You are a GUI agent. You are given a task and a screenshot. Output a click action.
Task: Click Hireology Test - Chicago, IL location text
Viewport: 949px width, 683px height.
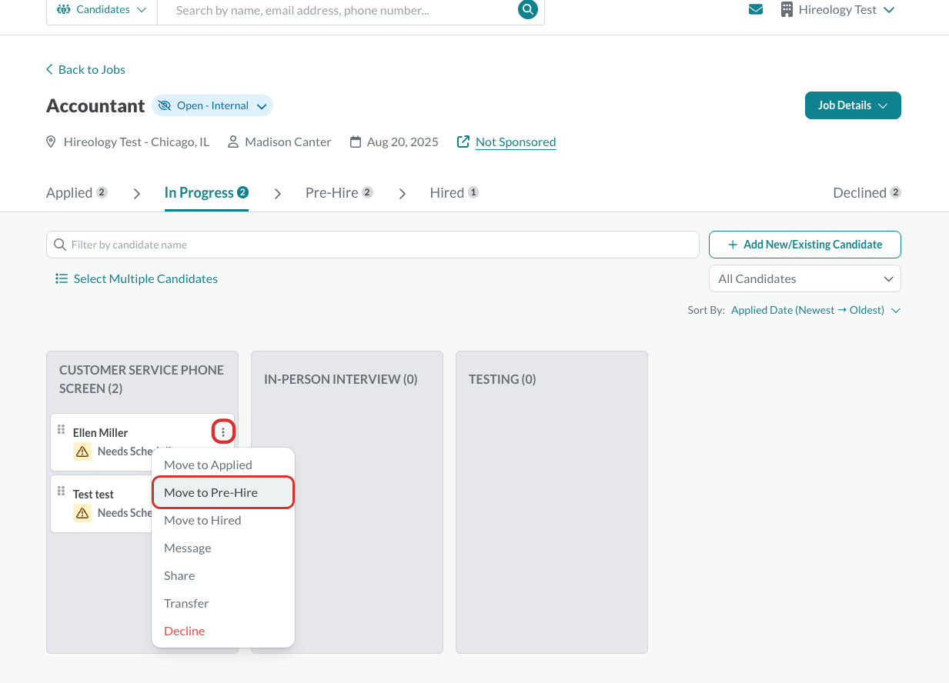pyautogui.click(x=136, y=142)
